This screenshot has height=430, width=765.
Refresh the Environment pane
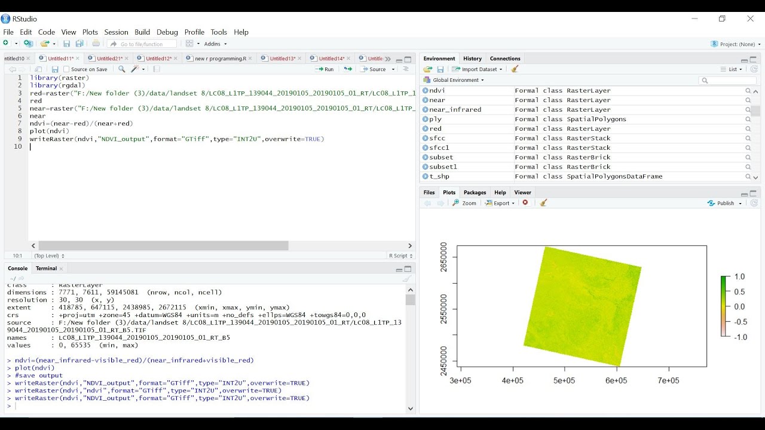pos(754,69)
